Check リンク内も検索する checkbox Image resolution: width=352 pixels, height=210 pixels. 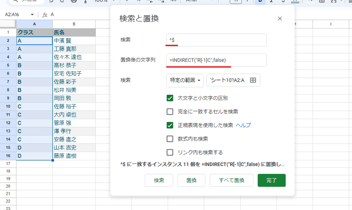(x=170, y=152)
